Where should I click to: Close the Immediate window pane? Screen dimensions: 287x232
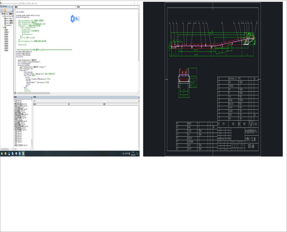coord(32,97)
